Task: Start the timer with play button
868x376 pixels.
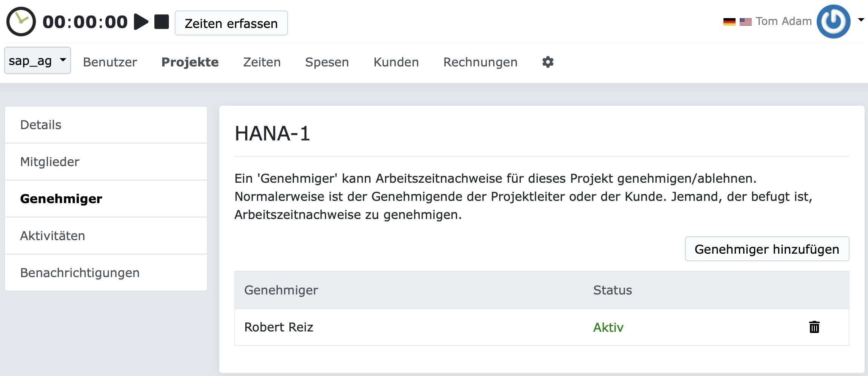Action: click(141, 22)
